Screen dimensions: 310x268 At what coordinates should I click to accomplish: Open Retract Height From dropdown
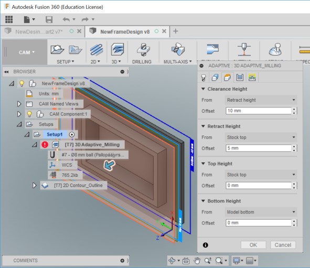pos(261,137)
